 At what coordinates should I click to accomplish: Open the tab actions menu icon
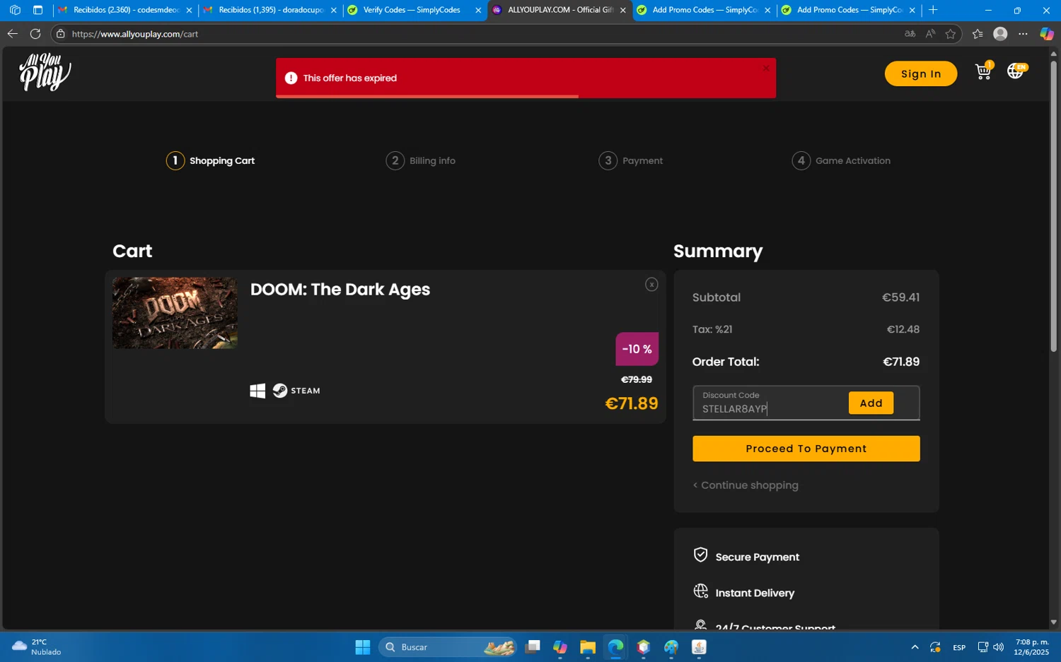point(38,10)
